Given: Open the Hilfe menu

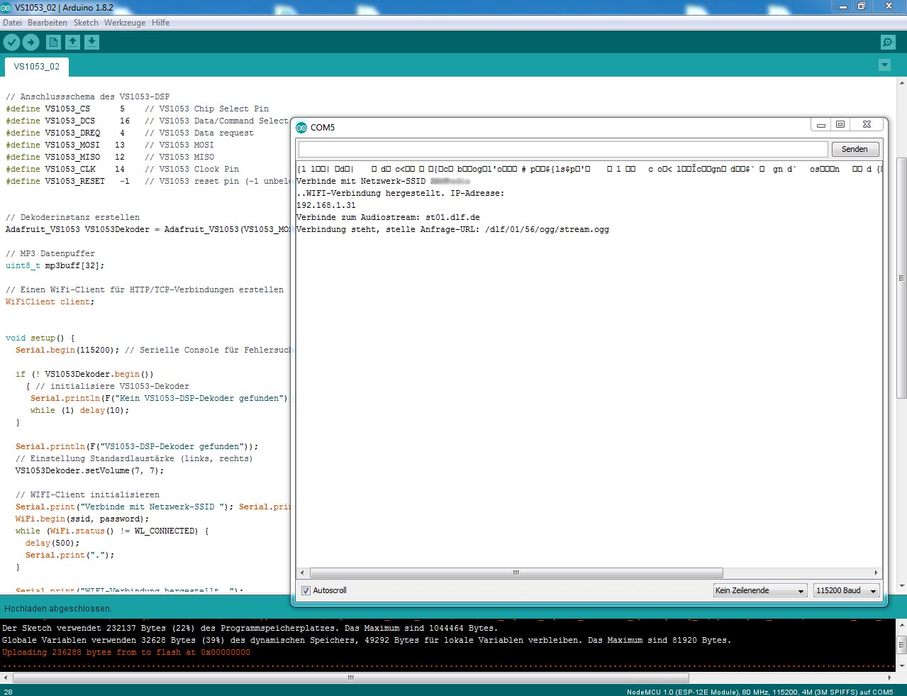Looking at the screenshot, I should click(x=160, y=23).
